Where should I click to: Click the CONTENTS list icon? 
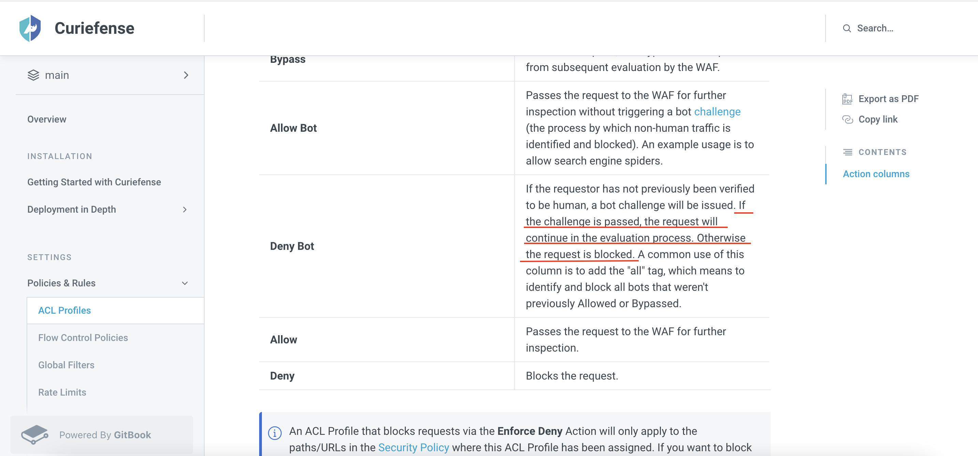pos(847,152)
